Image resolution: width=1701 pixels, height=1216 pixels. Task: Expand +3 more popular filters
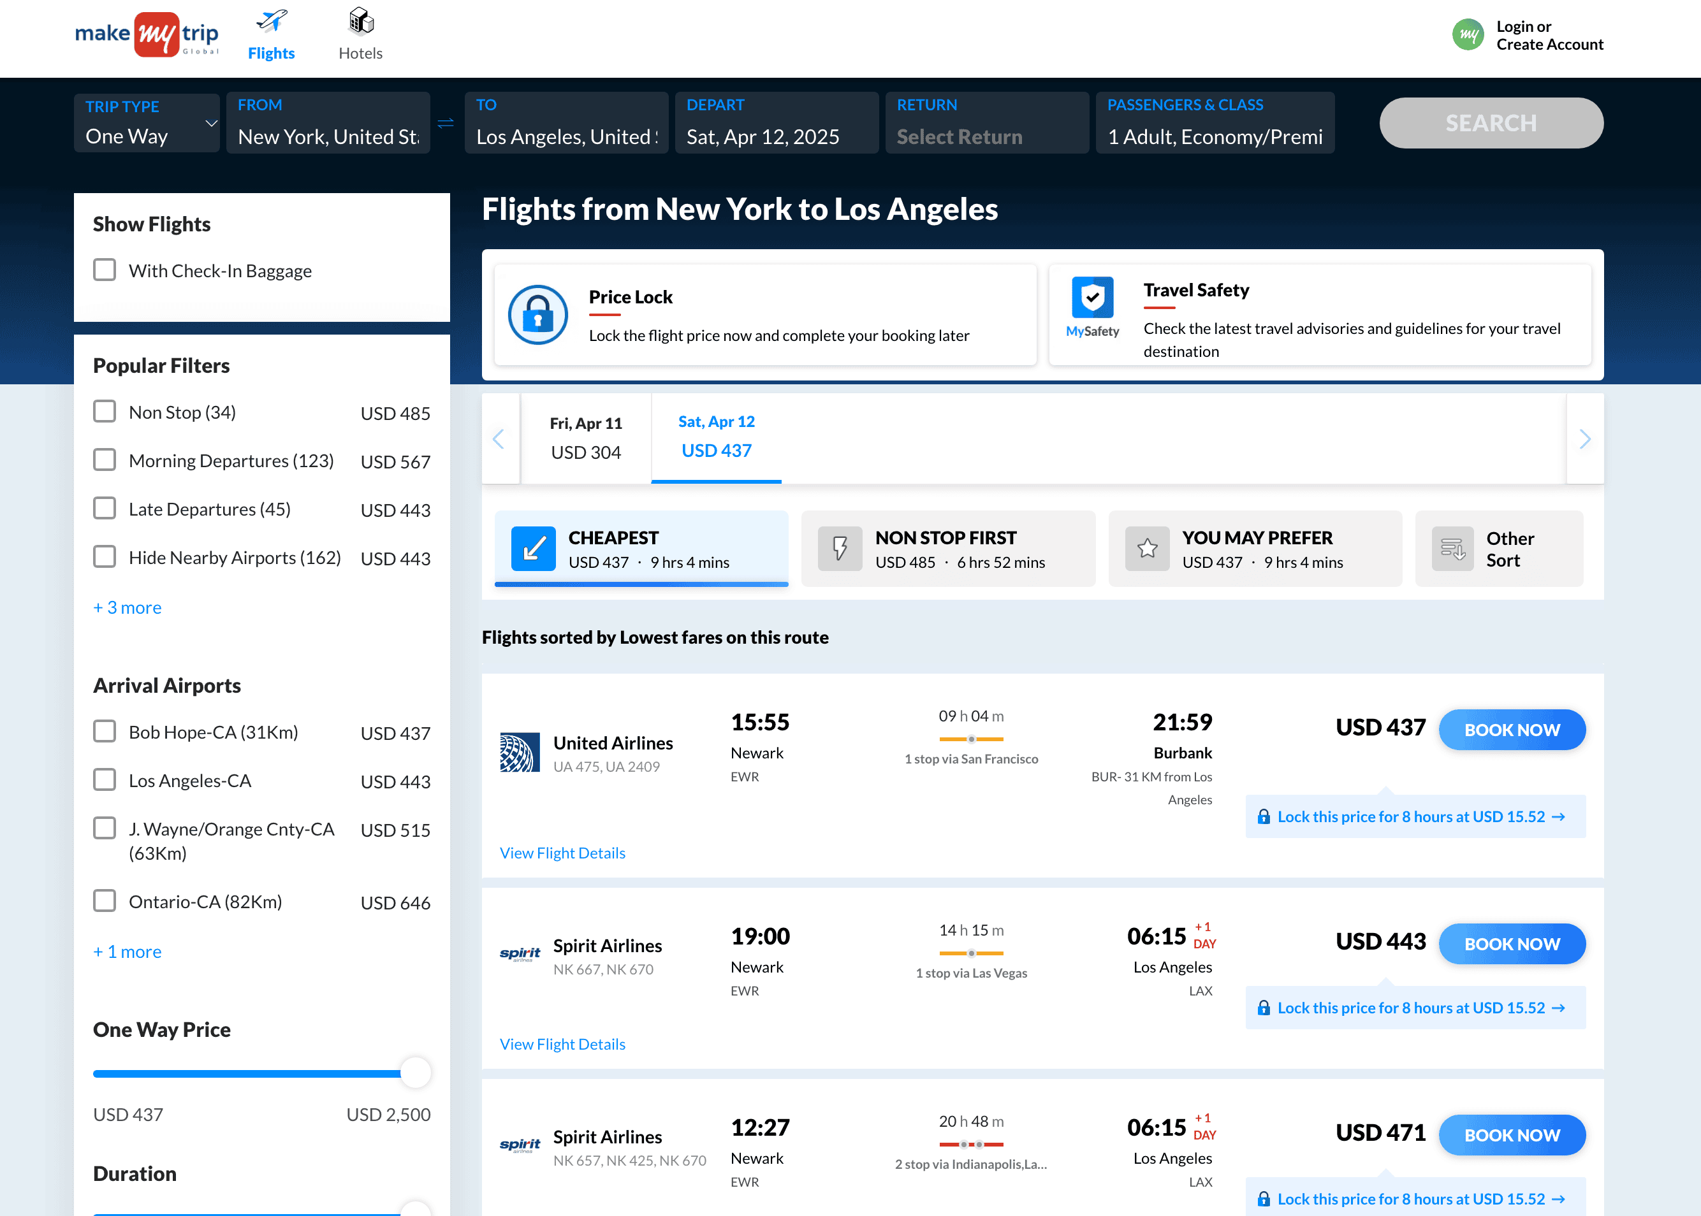coord(128,607)
